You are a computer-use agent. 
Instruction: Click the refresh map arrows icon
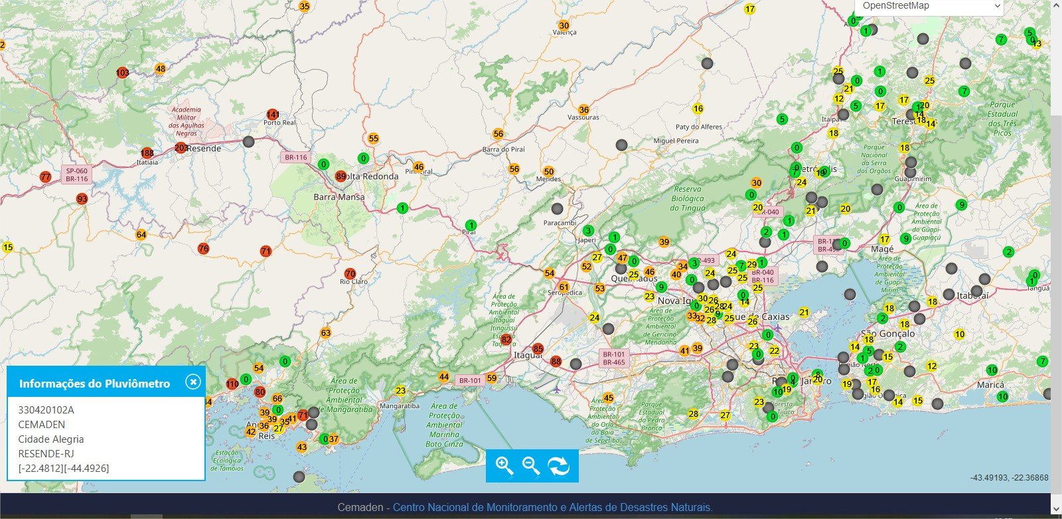pos(559,466)
